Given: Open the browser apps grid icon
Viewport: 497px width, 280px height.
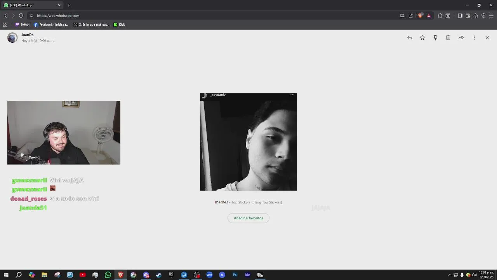Looking at the screenshot, I should point(5,24).
